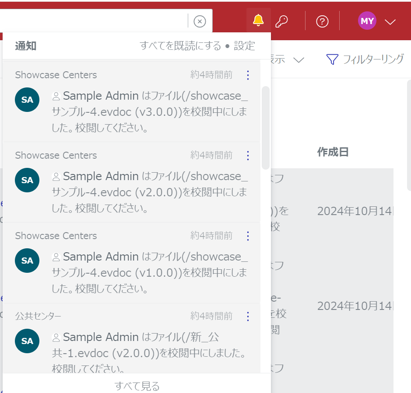Expand the user menu chevron
This screenshot has width=411, height=393.
(390, 22)
